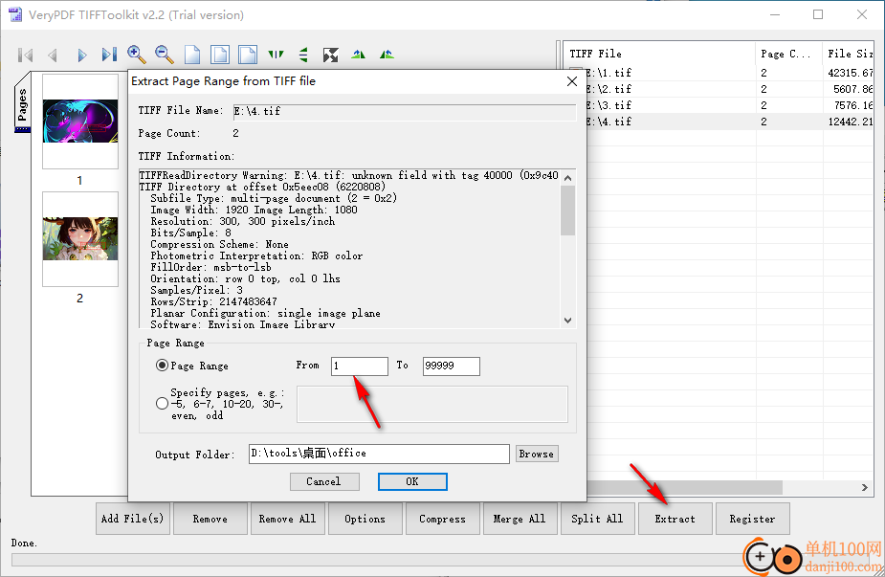Jump to the last page in the toolbar
This screenshot has width=885, height=577.
109,55
